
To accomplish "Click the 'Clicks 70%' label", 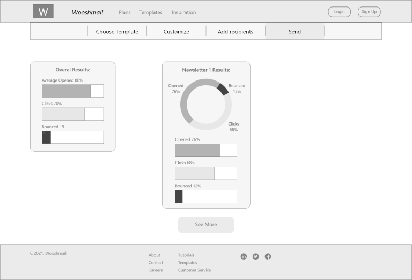I will pyautogui.click(x=51, y=104).
